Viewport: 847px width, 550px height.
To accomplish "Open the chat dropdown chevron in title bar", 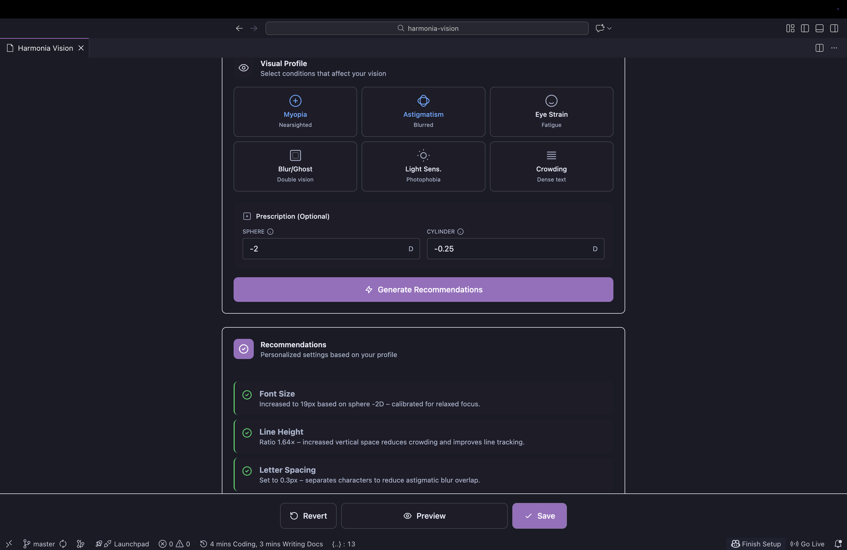I will (609, 28).
